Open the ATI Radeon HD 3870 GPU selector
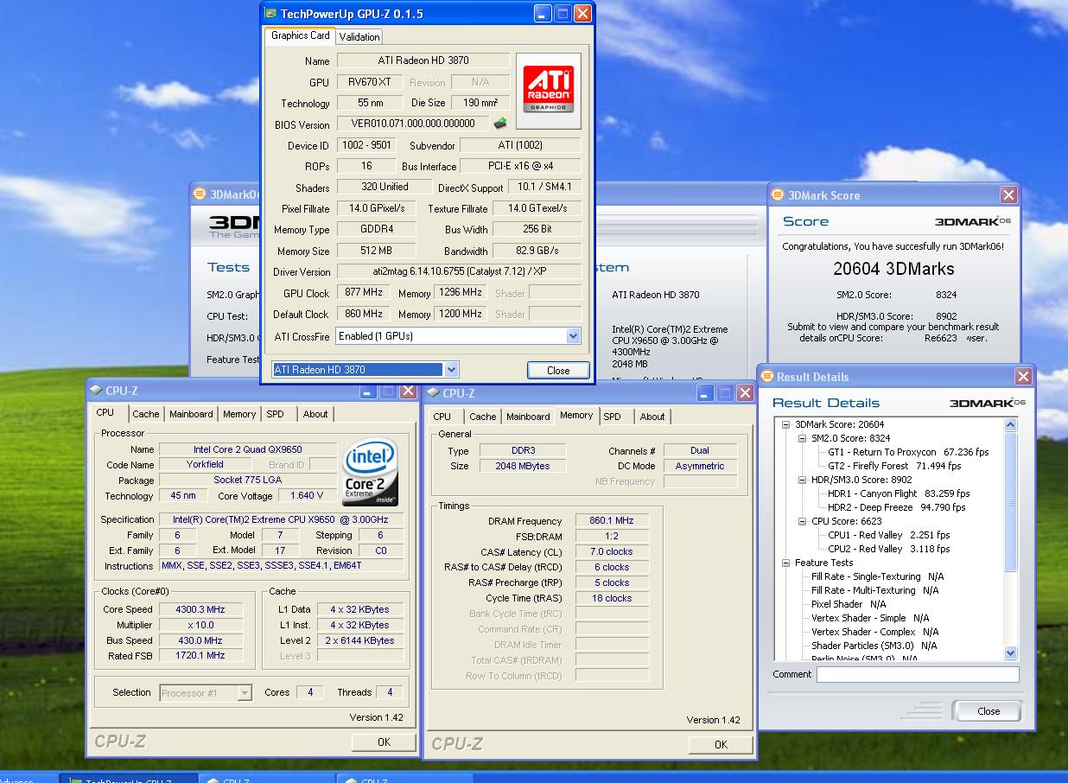Screen dimensions: 1068x783 451,370
